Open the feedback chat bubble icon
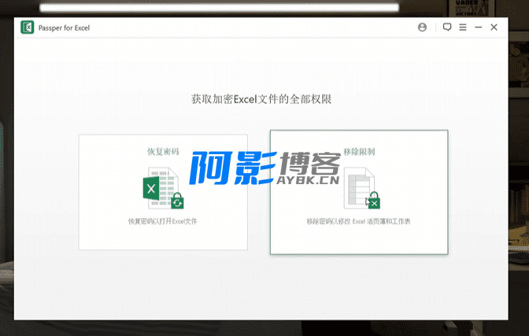Screen dimensions: 529x336 pos(447,28)
